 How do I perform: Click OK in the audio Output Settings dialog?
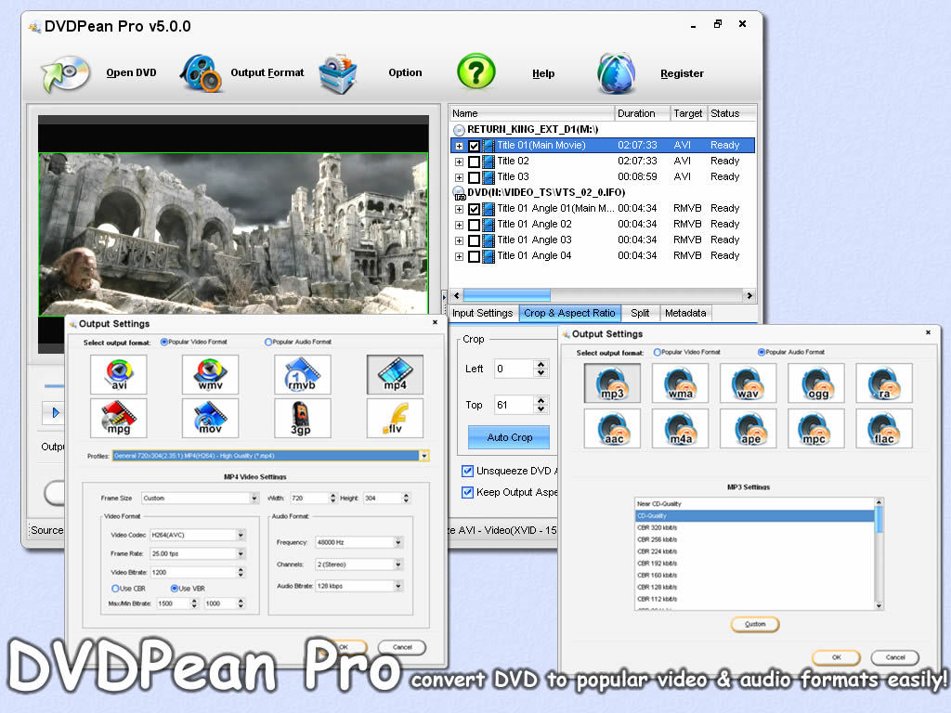tap(837, 657)
